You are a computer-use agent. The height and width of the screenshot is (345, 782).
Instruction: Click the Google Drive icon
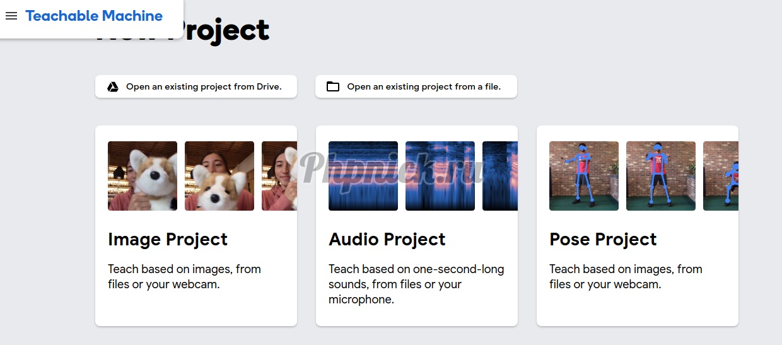[113, 87]
